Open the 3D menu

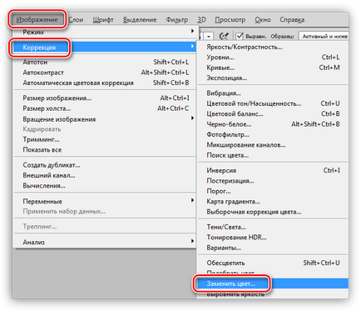[201, 20]
